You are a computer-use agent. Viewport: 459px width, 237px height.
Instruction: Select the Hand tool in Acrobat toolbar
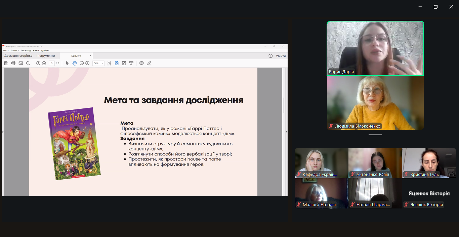74,63
